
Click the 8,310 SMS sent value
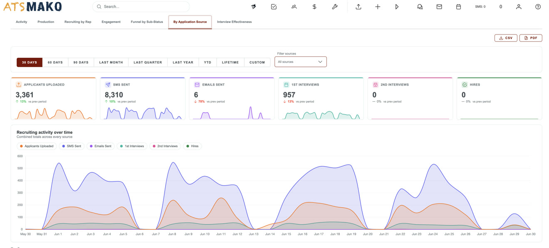click(x=114, y=95)
